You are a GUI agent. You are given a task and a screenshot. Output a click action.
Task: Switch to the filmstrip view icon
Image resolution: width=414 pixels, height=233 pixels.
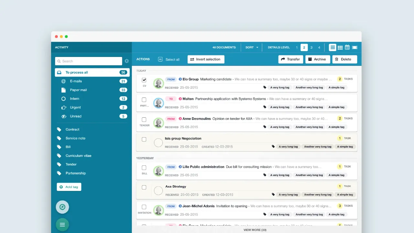(x=354, y=48)
